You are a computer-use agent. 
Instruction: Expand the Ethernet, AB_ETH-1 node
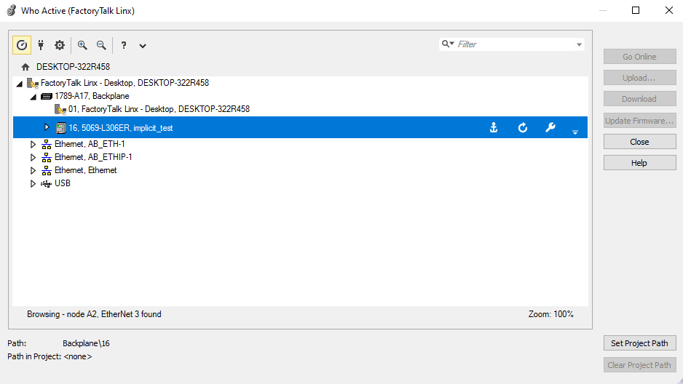33,144
